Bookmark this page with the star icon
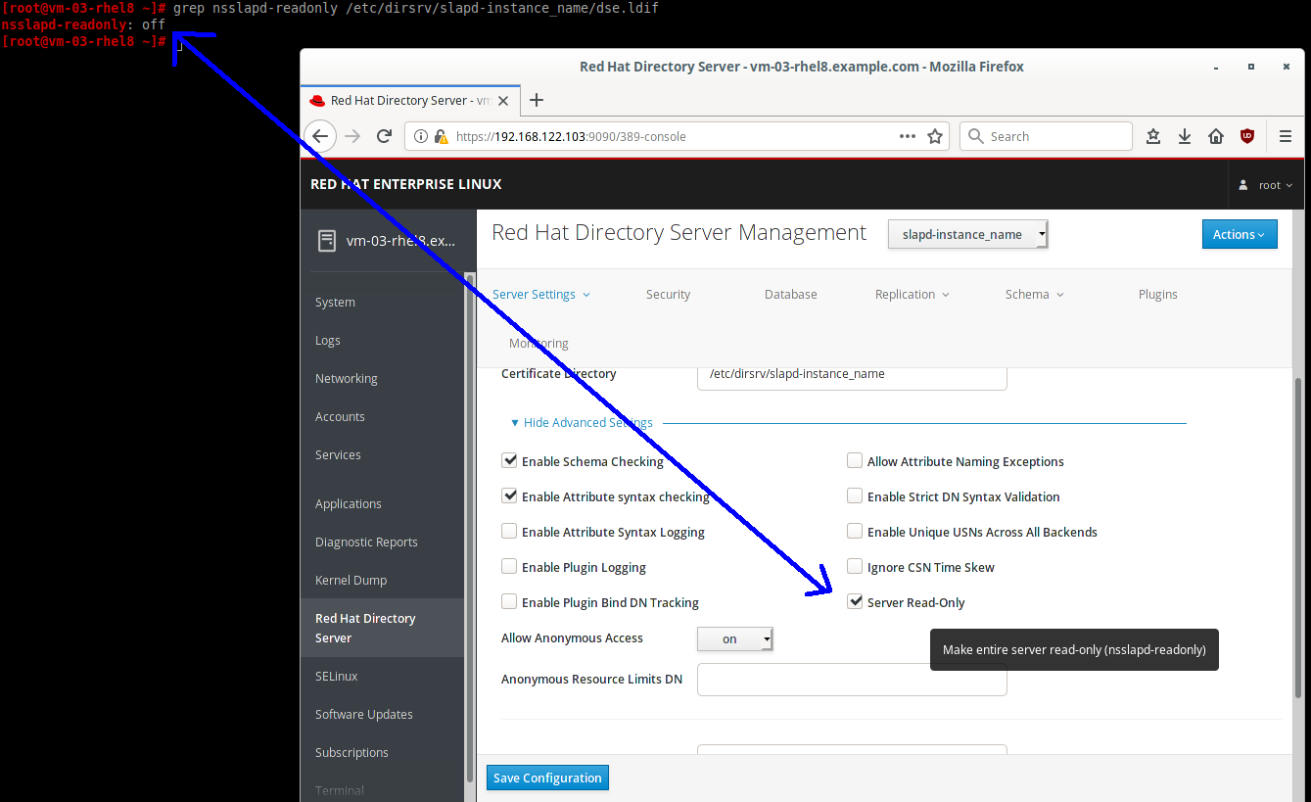The image size is (1311, 802). coord(935,136)
